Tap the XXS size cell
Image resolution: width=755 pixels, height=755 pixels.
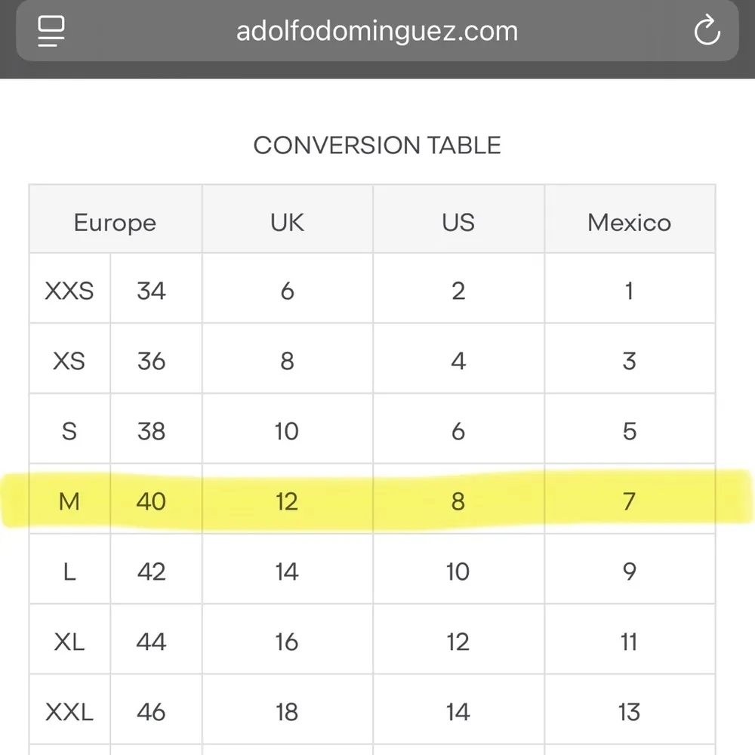(x=69, y=291)
